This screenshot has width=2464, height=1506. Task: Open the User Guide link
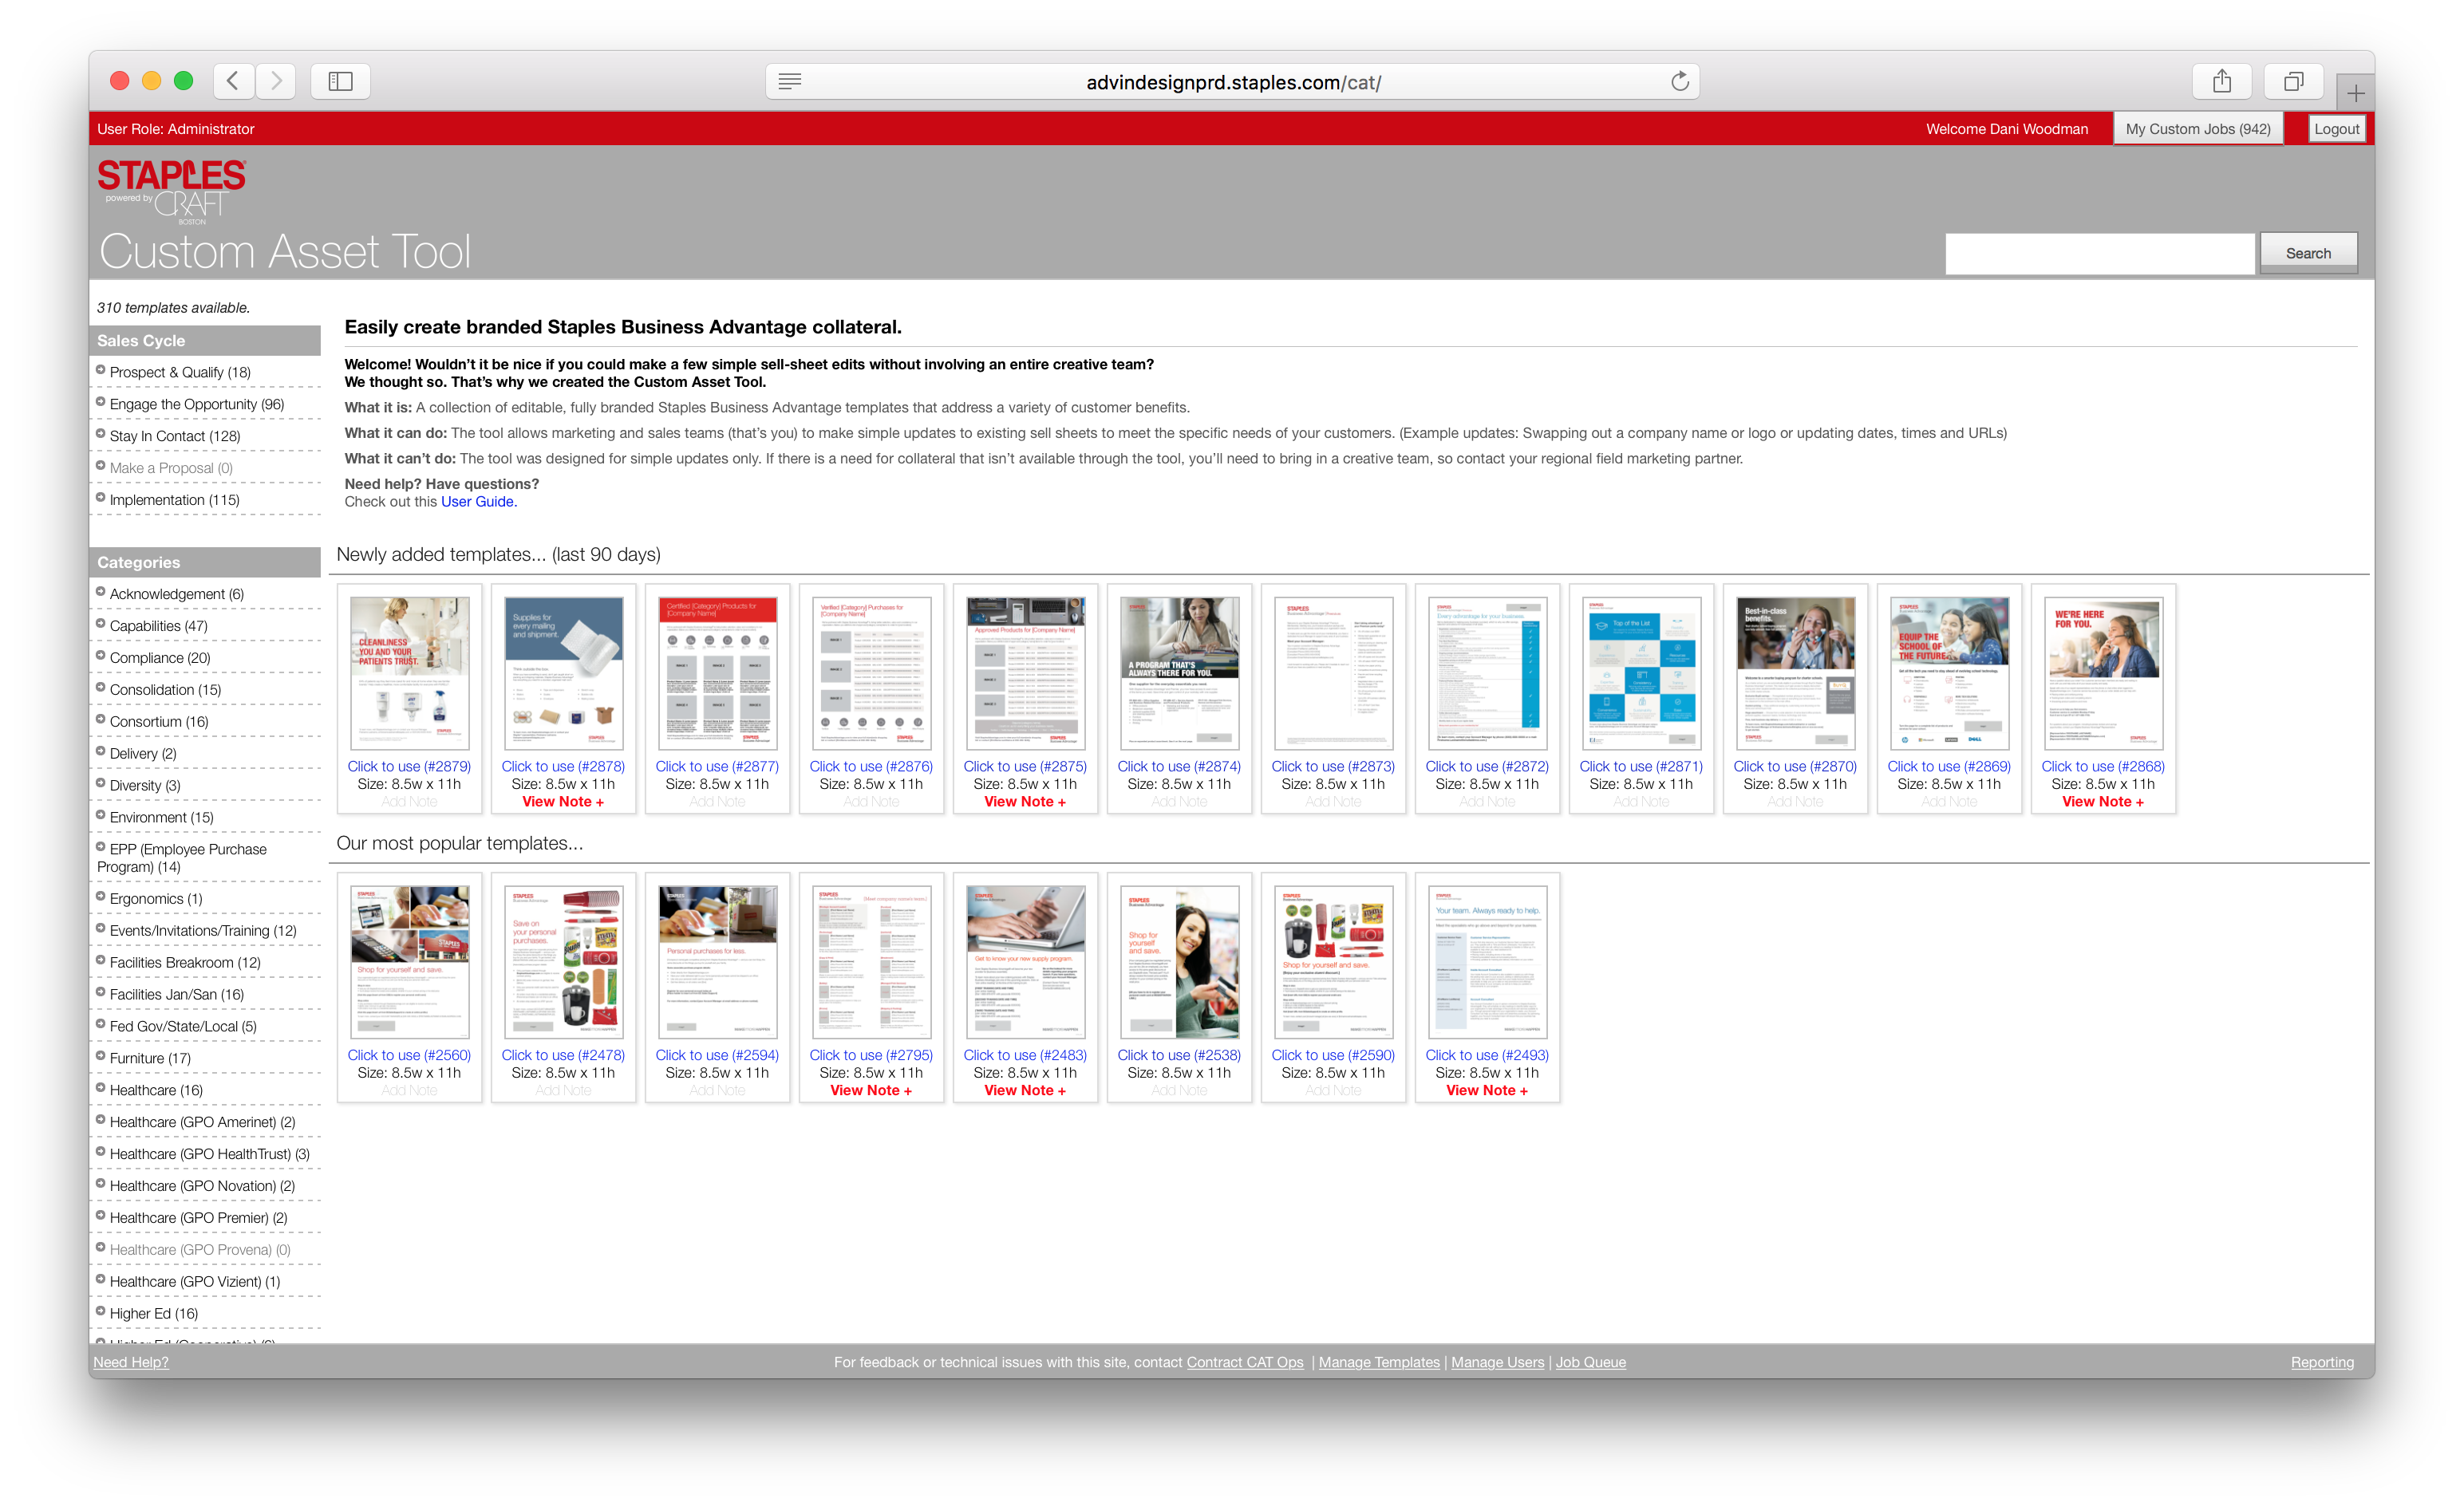tap(477, 502)
